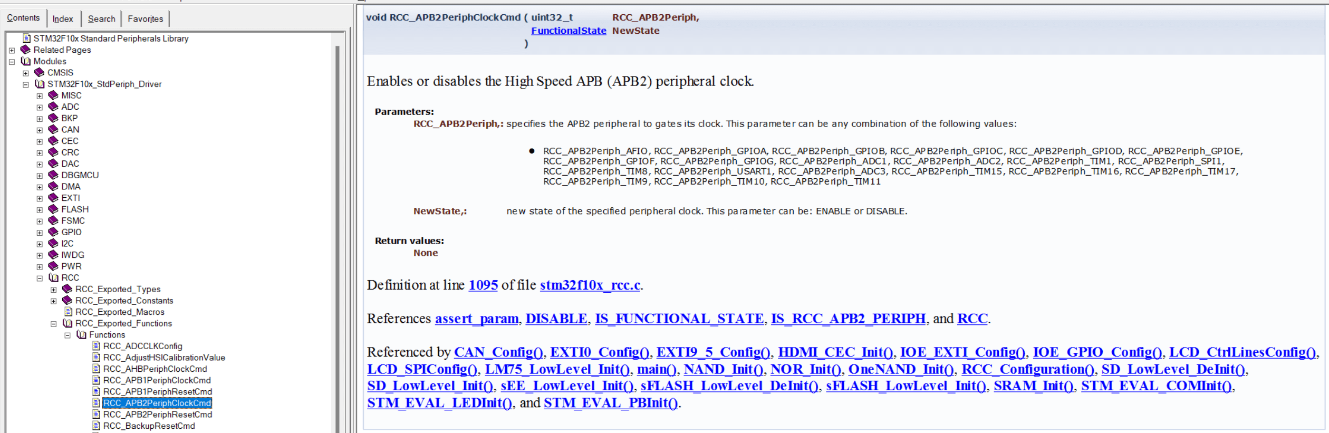Open the main() referenced-by link
This screenshot has height=433, width=1329.
pos(657,369)
